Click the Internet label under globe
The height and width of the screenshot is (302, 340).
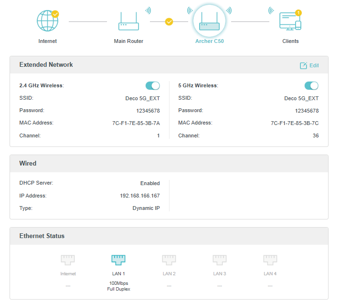click(x=47, y=41)
